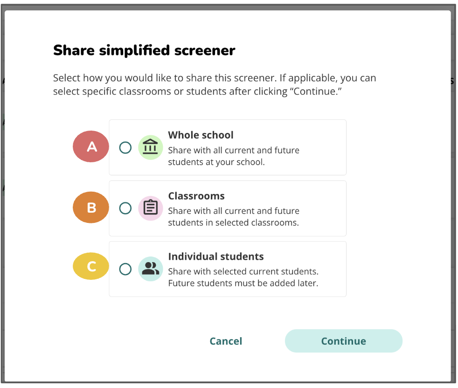
Task: Click the Classrooms option title
Action: click(196, 196)
